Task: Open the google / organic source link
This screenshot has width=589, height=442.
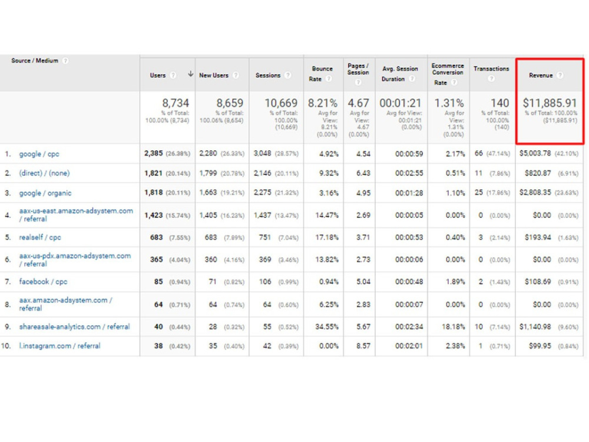Action: [45, 193]
